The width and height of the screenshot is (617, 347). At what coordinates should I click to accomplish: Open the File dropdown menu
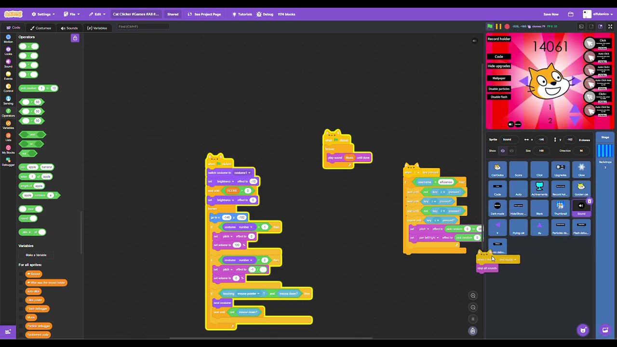pos(72,14)
